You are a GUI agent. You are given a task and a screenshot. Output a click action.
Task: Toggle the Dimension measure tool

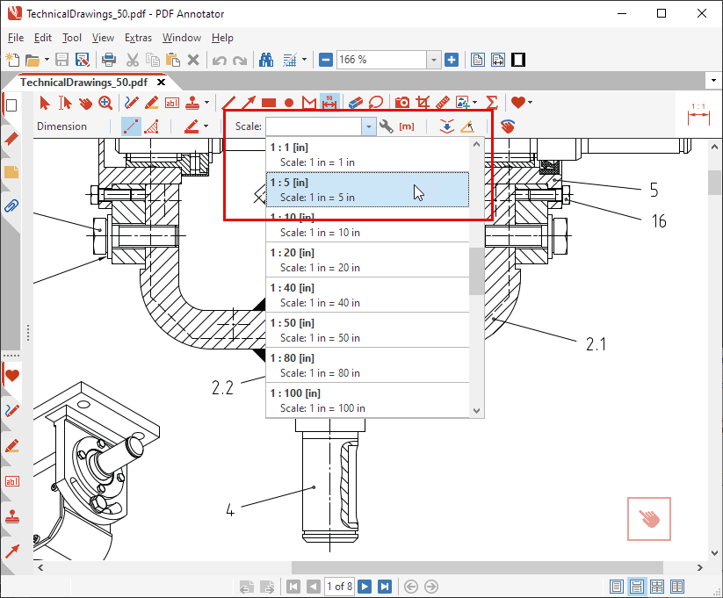[329, 103]
